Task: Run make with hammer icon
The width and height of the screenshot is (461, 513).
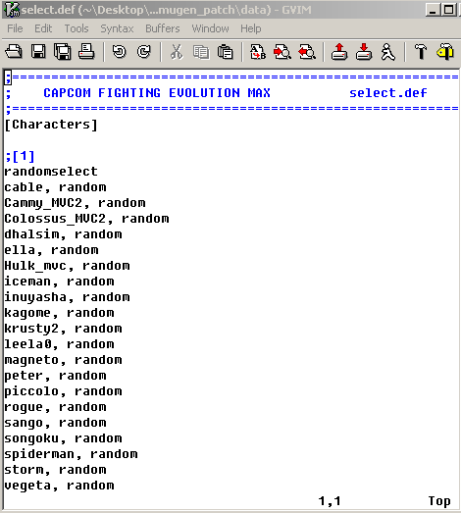Action: point(421,52)
